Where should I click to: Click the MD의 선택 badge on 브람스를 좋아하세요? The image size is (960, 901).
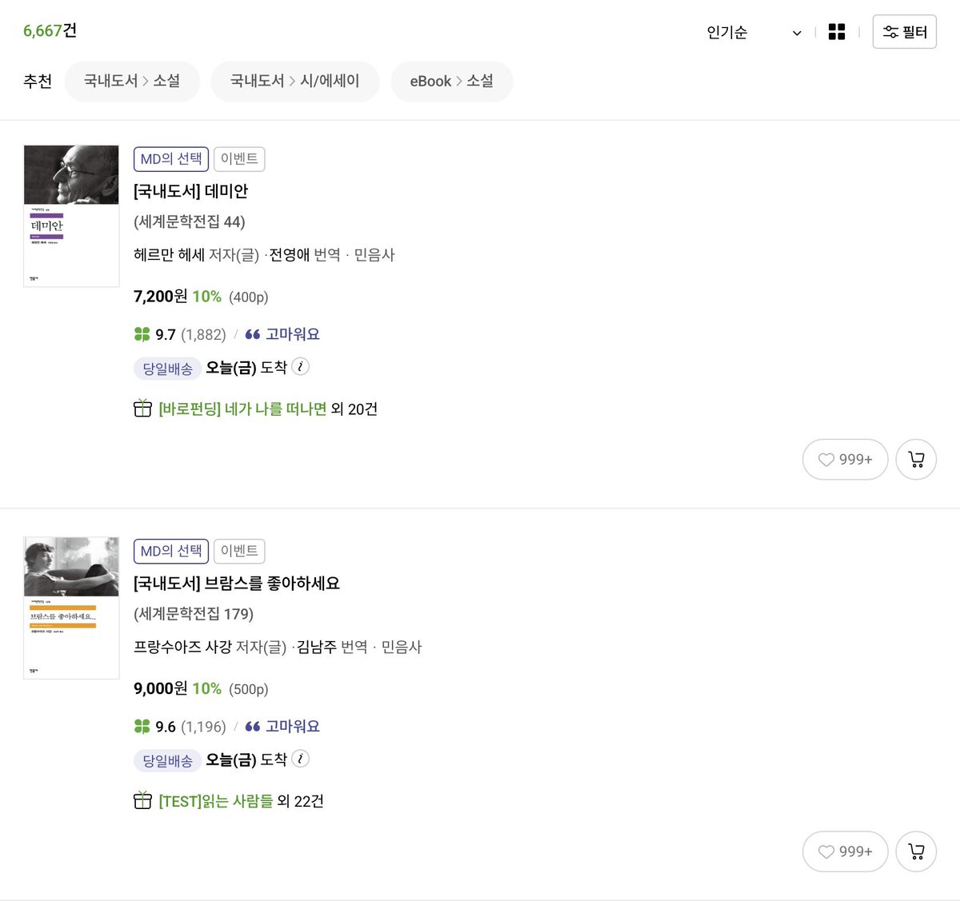tap(171, 551)
